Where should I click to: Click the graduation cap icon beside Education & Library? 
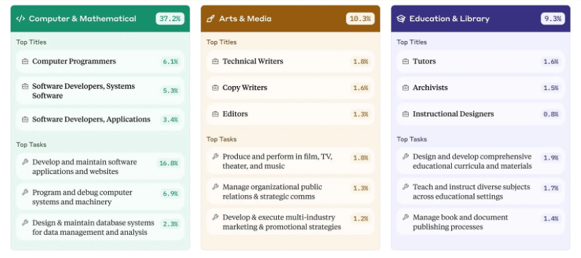[x=401, y=18]
